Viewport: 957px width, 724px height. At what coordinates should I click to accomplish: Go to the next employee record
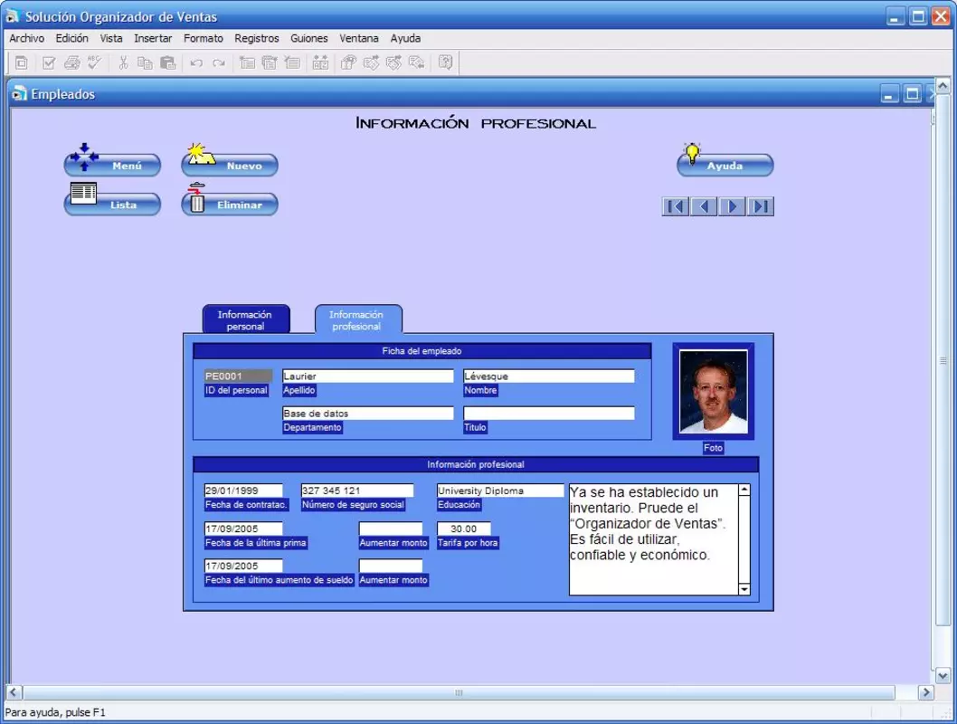pyautogui.click(x=732, y=206)
